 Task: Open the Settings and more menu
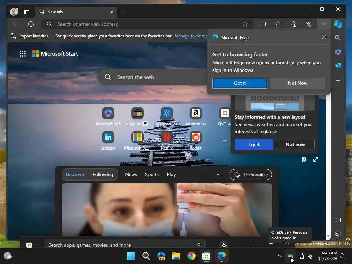click(x=324, y=24)
